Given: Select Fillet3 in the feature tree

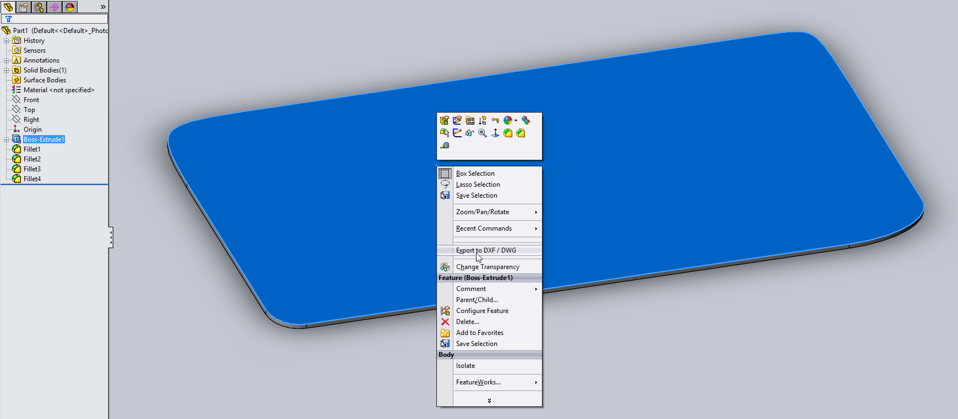Looking at the screenshot, I should (32, 169).
